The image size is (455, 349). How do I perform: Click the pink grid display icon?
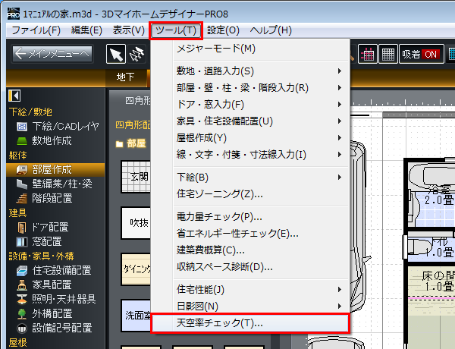(x=368, y=54)
